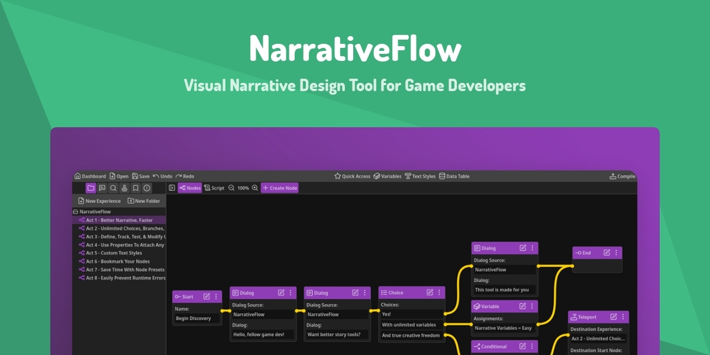Image resolution: width=710 pixels, height=355 pixels.
Task: Select Act 5 - Custom Text Styles
Action: pos(119,253)
